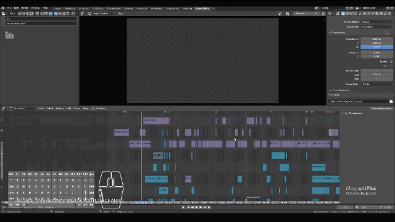Open the Help menu

[x=45, y=8]
